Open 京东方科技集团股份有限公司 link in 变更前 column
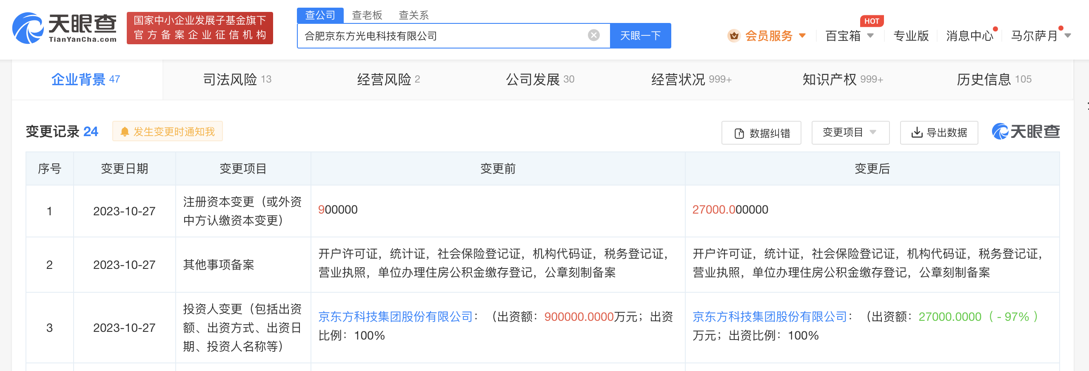Image resolution: width=1089 pixels, height=371 pixels. tap(396, 317)
